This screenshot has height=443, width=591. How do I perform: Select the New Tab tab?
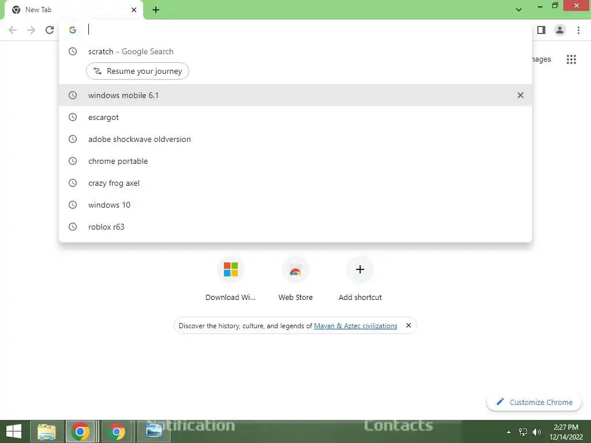point(74,10)
